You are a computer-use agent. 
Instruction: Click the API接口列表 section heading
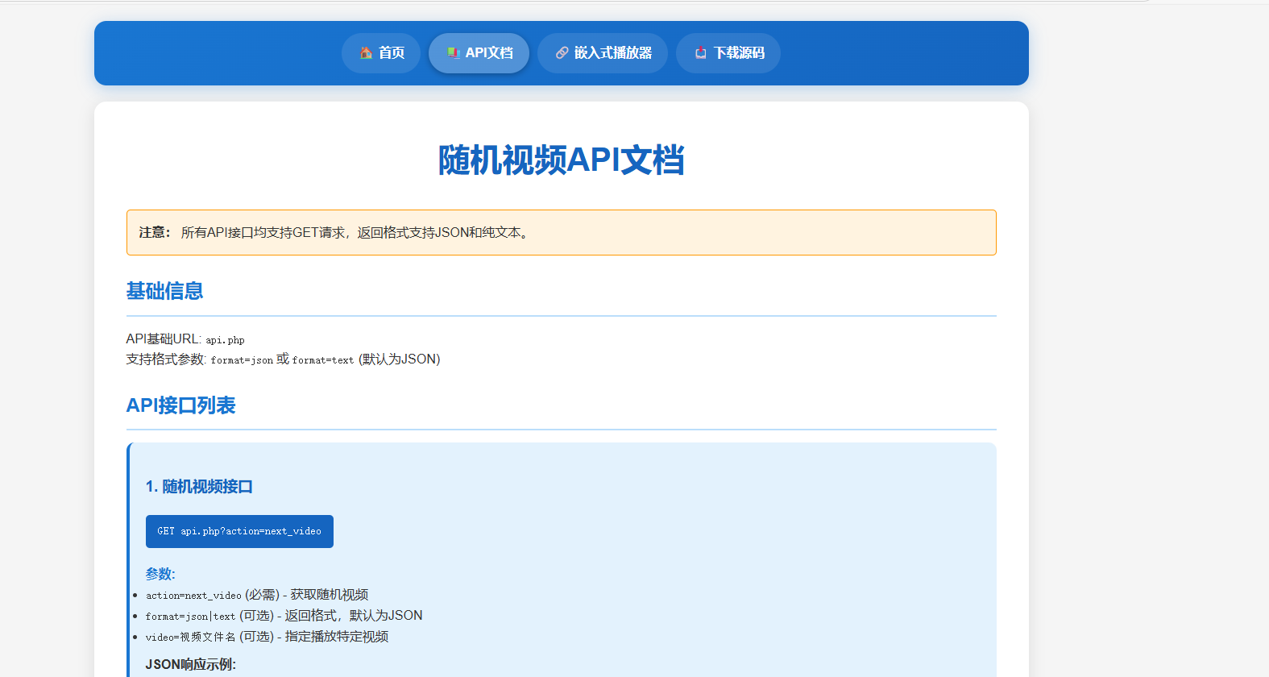coord(180,405)
